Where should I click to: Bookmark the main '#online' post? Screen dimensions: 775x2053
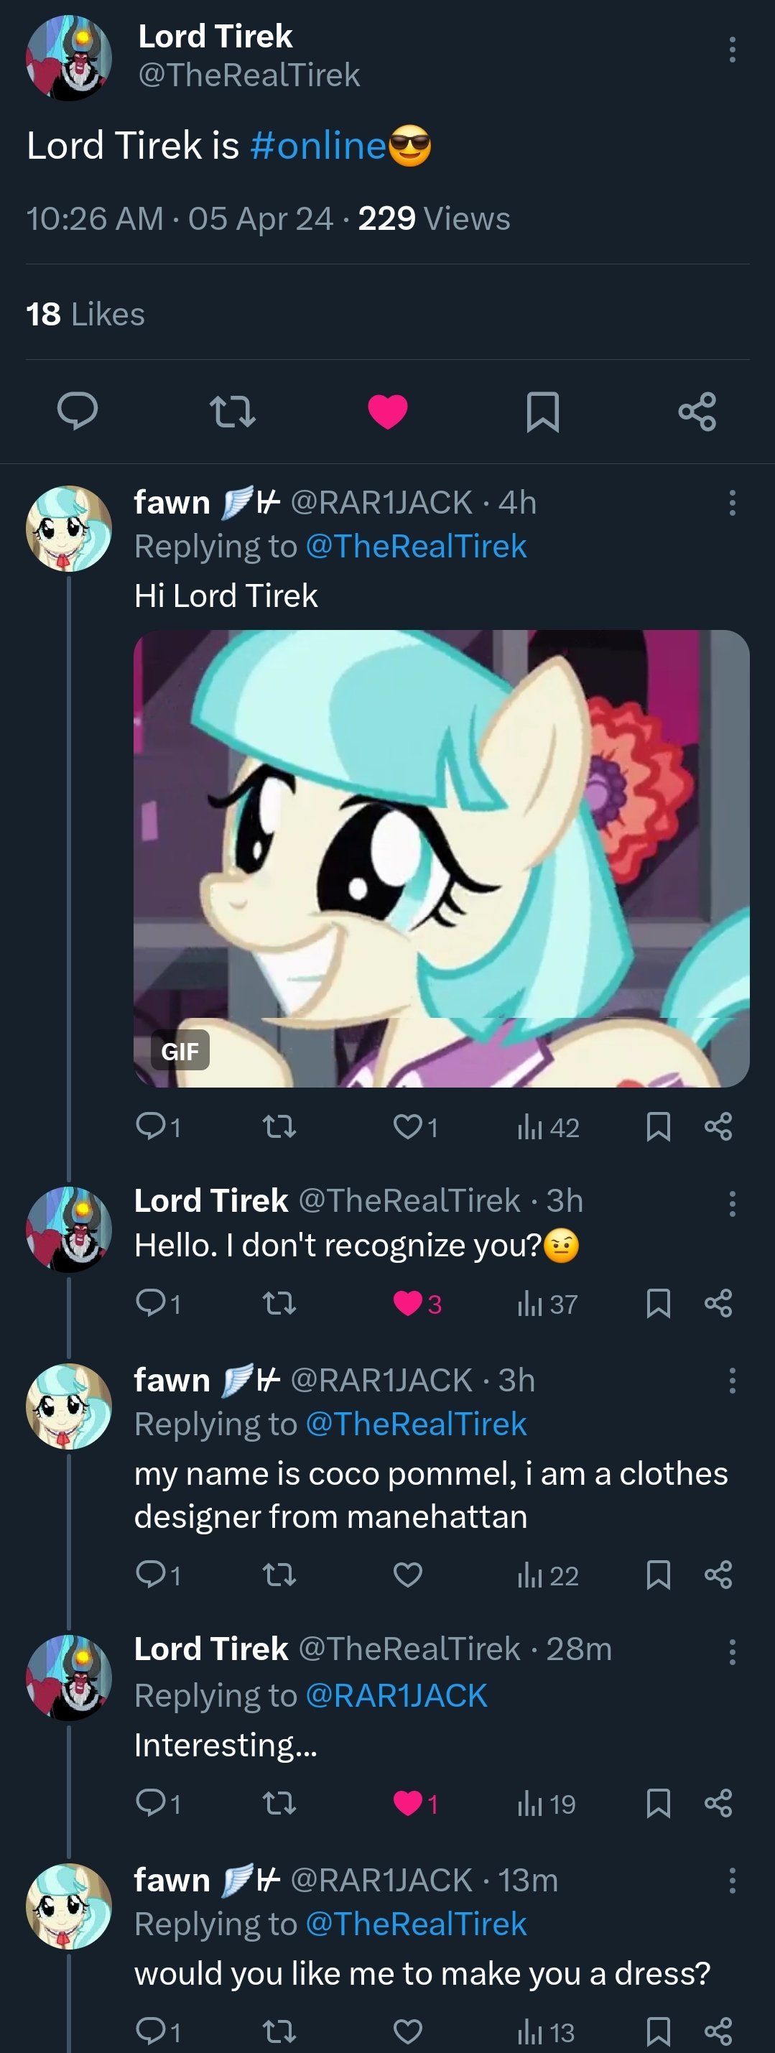[x=542, y=411]
